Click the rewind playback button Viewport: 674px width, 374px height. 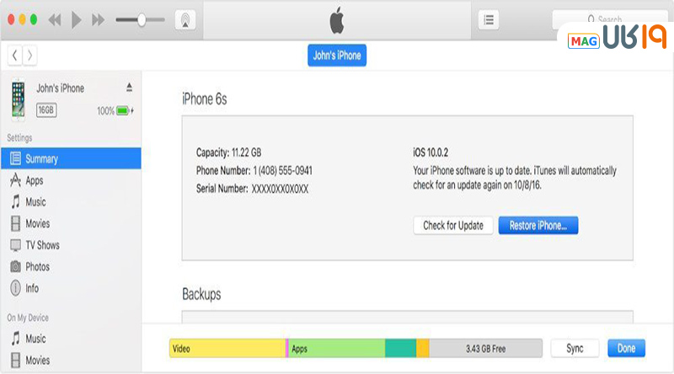point(56,19)
